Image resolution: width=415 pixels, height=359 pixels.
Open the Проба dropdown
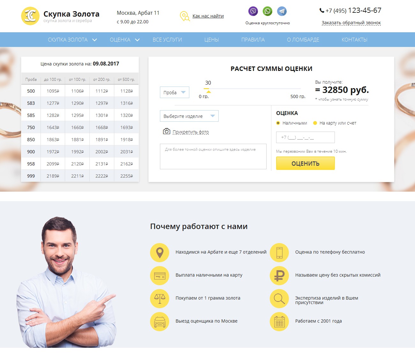[x=175, y=92]
